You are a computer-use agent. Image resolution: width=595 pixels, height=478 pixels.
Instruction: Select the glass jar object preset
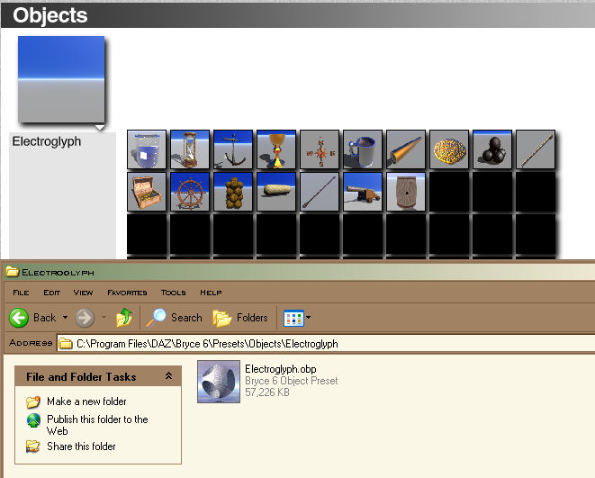tap(147, 149)
